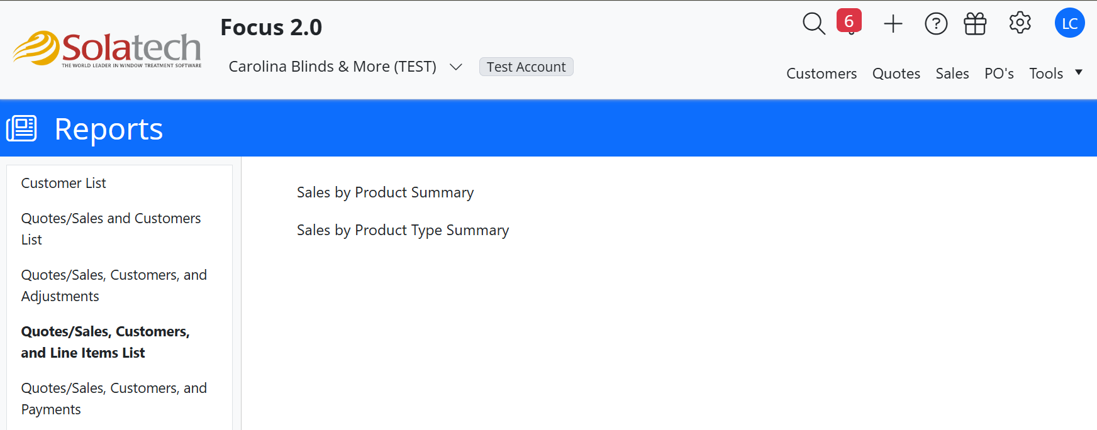1097x430 pixels.
Task: Go to the Customers menu
Action: click(821, 74)
